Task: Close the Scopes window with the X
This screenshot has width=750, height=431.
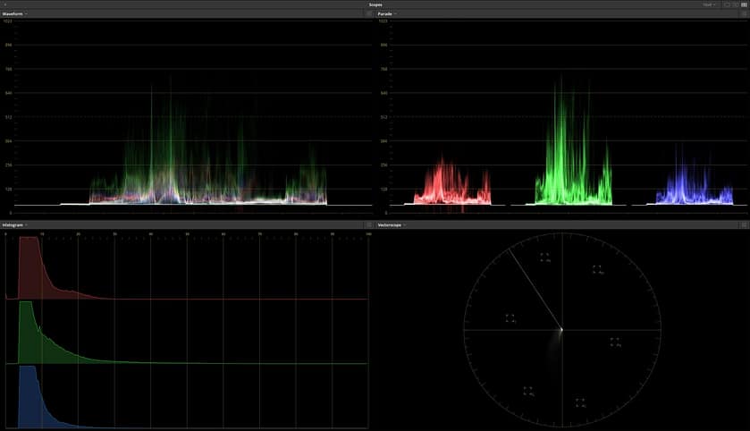Action: (x=4, y=4)
